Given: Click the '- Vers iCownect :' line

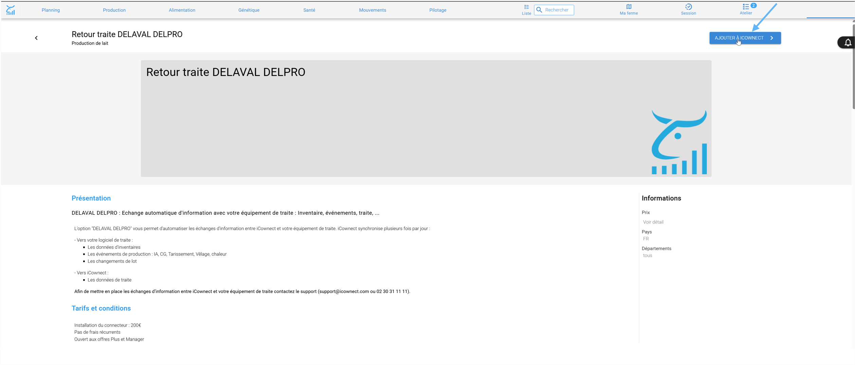Looking at the screenshot, I should [x=91, y=273].
